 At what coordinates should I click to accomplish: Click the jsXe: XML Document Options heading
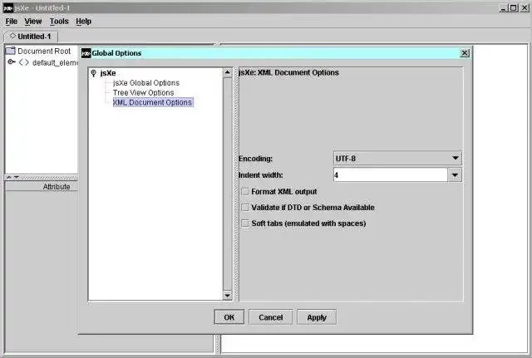[288, 72]
